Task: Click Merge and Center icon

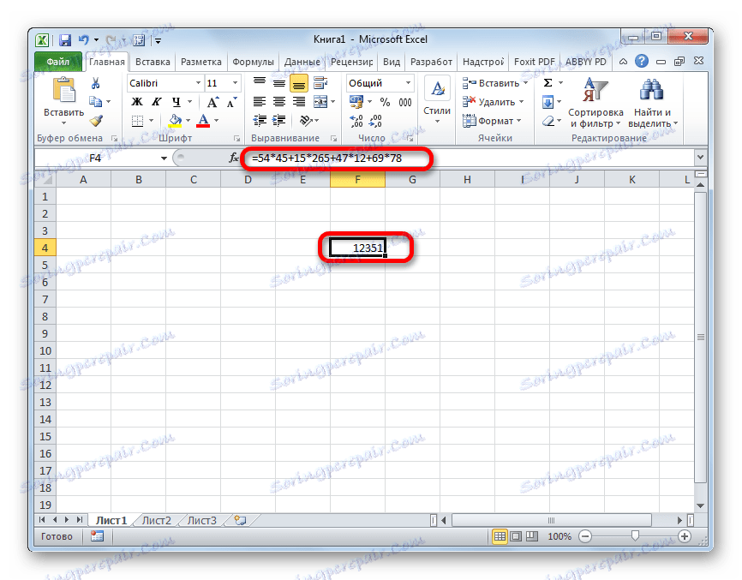Action: 320,102
